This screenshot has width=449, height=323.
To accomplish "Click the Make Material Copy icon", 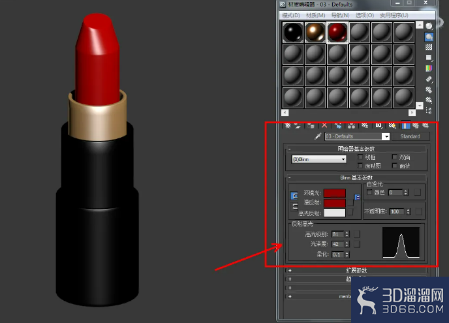I will (338, 126).
